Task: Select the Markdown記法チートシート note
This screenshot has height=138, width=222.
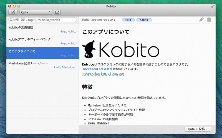Action: pyautogui.click(x=42, y=65)
